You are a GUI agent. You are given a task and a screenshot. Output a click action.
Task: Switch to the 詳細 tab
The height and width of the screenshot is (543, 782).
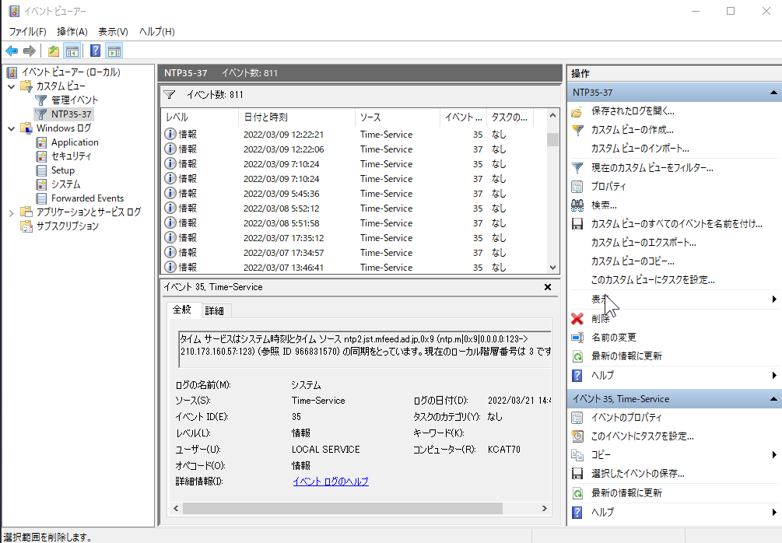pyautogui.click(x=214, y=311)
